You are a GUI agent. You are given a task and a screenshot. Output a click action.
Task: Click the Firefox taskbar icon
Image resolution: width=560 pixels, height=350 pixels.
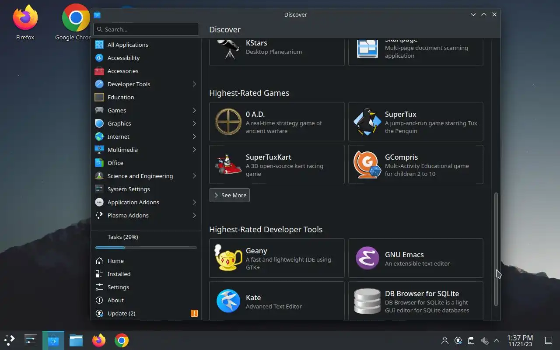(x=99, y=340)
